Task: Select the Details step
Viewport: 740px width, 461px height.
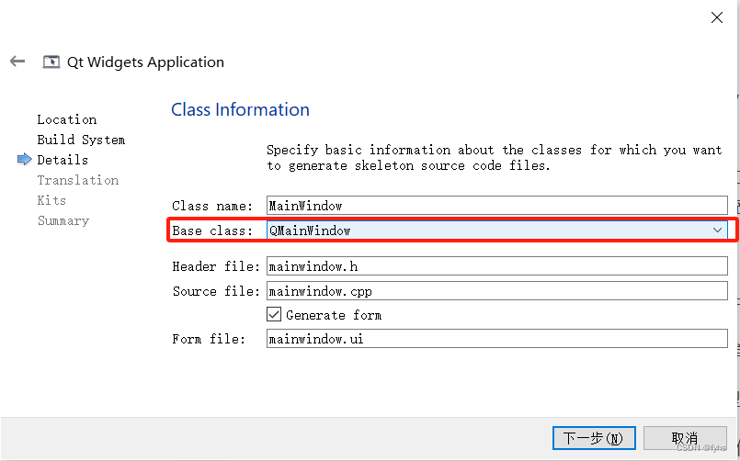Action: 63,160
